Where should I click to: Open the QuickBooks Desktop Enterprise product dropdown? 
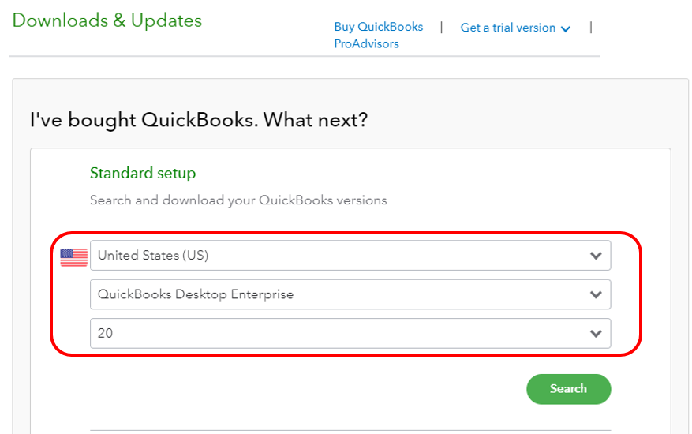coord(350,294)
